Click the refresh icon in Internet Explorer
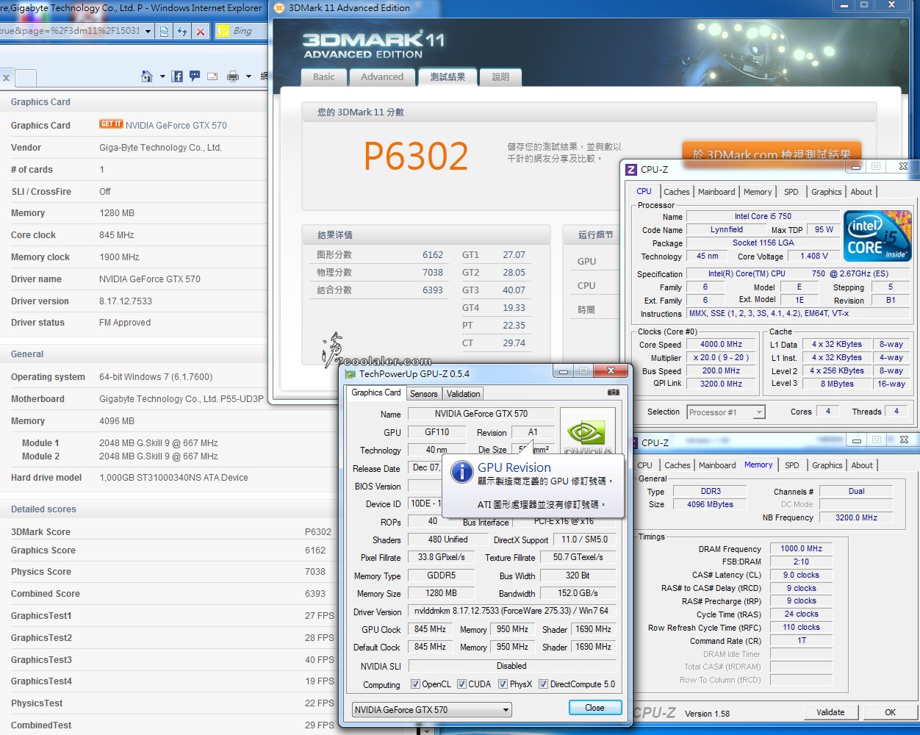 (x=182, y=31)
